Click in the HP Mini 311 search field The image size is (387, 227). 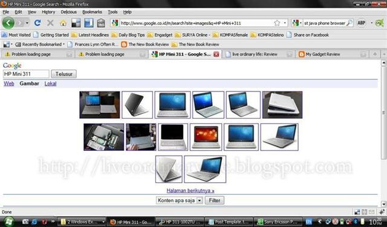click(26, 74)
